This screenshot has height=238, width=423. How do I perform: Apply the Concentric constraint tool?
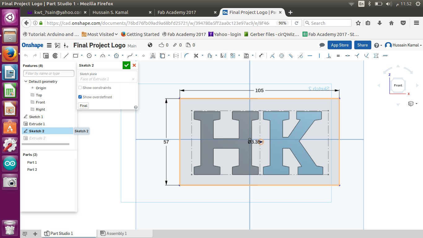(x=281, y=56)
